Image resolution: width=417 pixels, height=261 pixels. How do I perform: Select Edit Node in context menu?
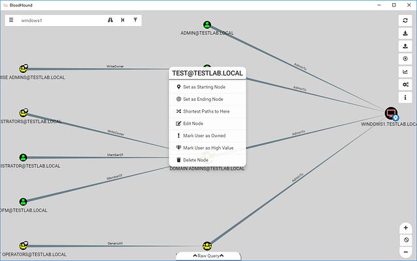click(207, 124)
